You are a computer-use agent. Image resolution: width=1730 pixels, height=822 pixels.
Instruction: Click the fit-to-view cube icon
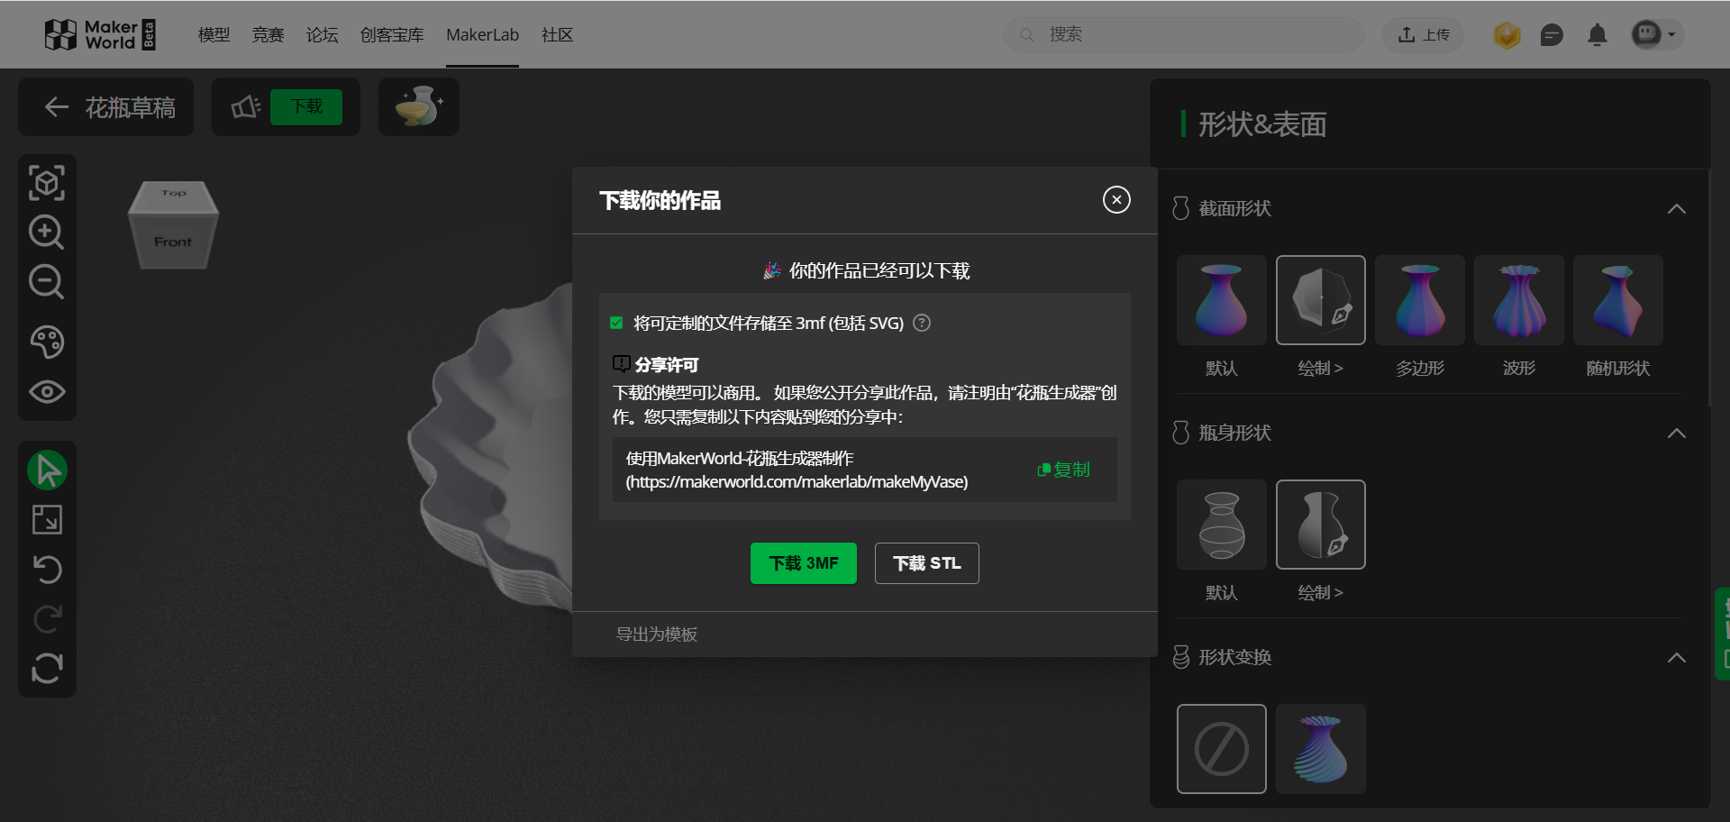47,183
